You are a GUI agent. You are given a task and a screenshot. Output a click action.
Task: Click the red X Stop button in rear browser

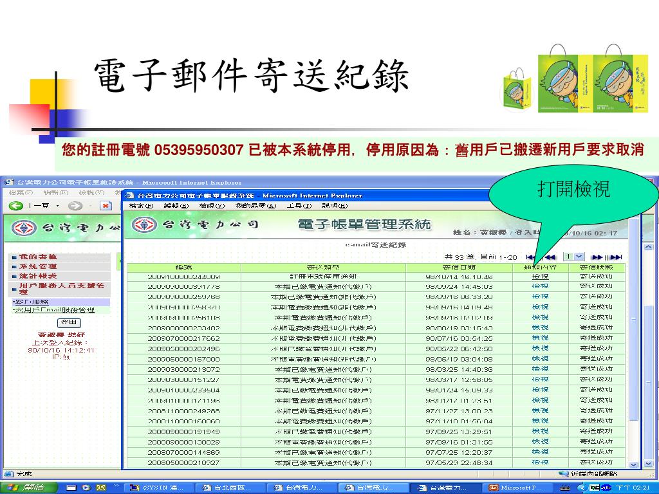(106, 206)
